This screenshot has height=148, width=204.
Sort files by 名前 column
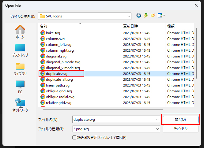coord(80,26)
